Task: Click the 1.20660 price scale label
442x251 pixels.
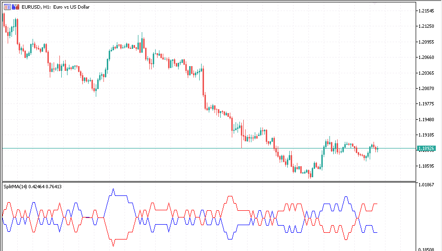Action: click(426, 57)
